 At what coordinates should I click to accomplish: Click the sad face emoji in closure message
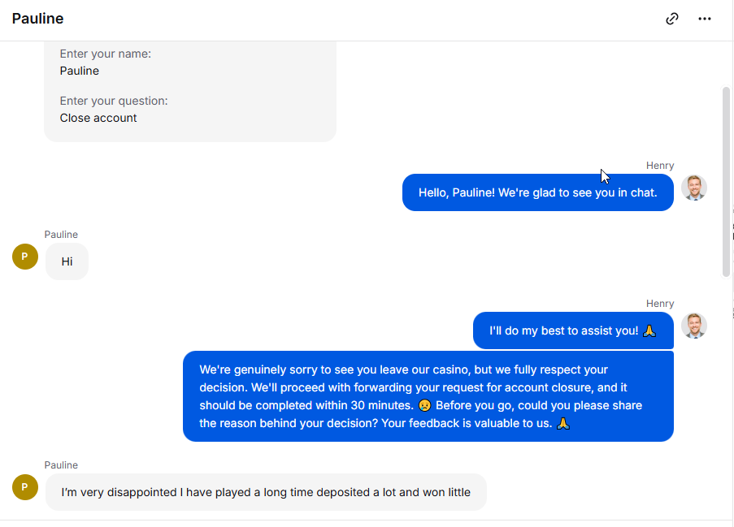424,405
